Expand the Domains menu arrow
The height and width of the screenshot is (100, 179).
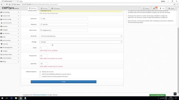click(18, 26)
